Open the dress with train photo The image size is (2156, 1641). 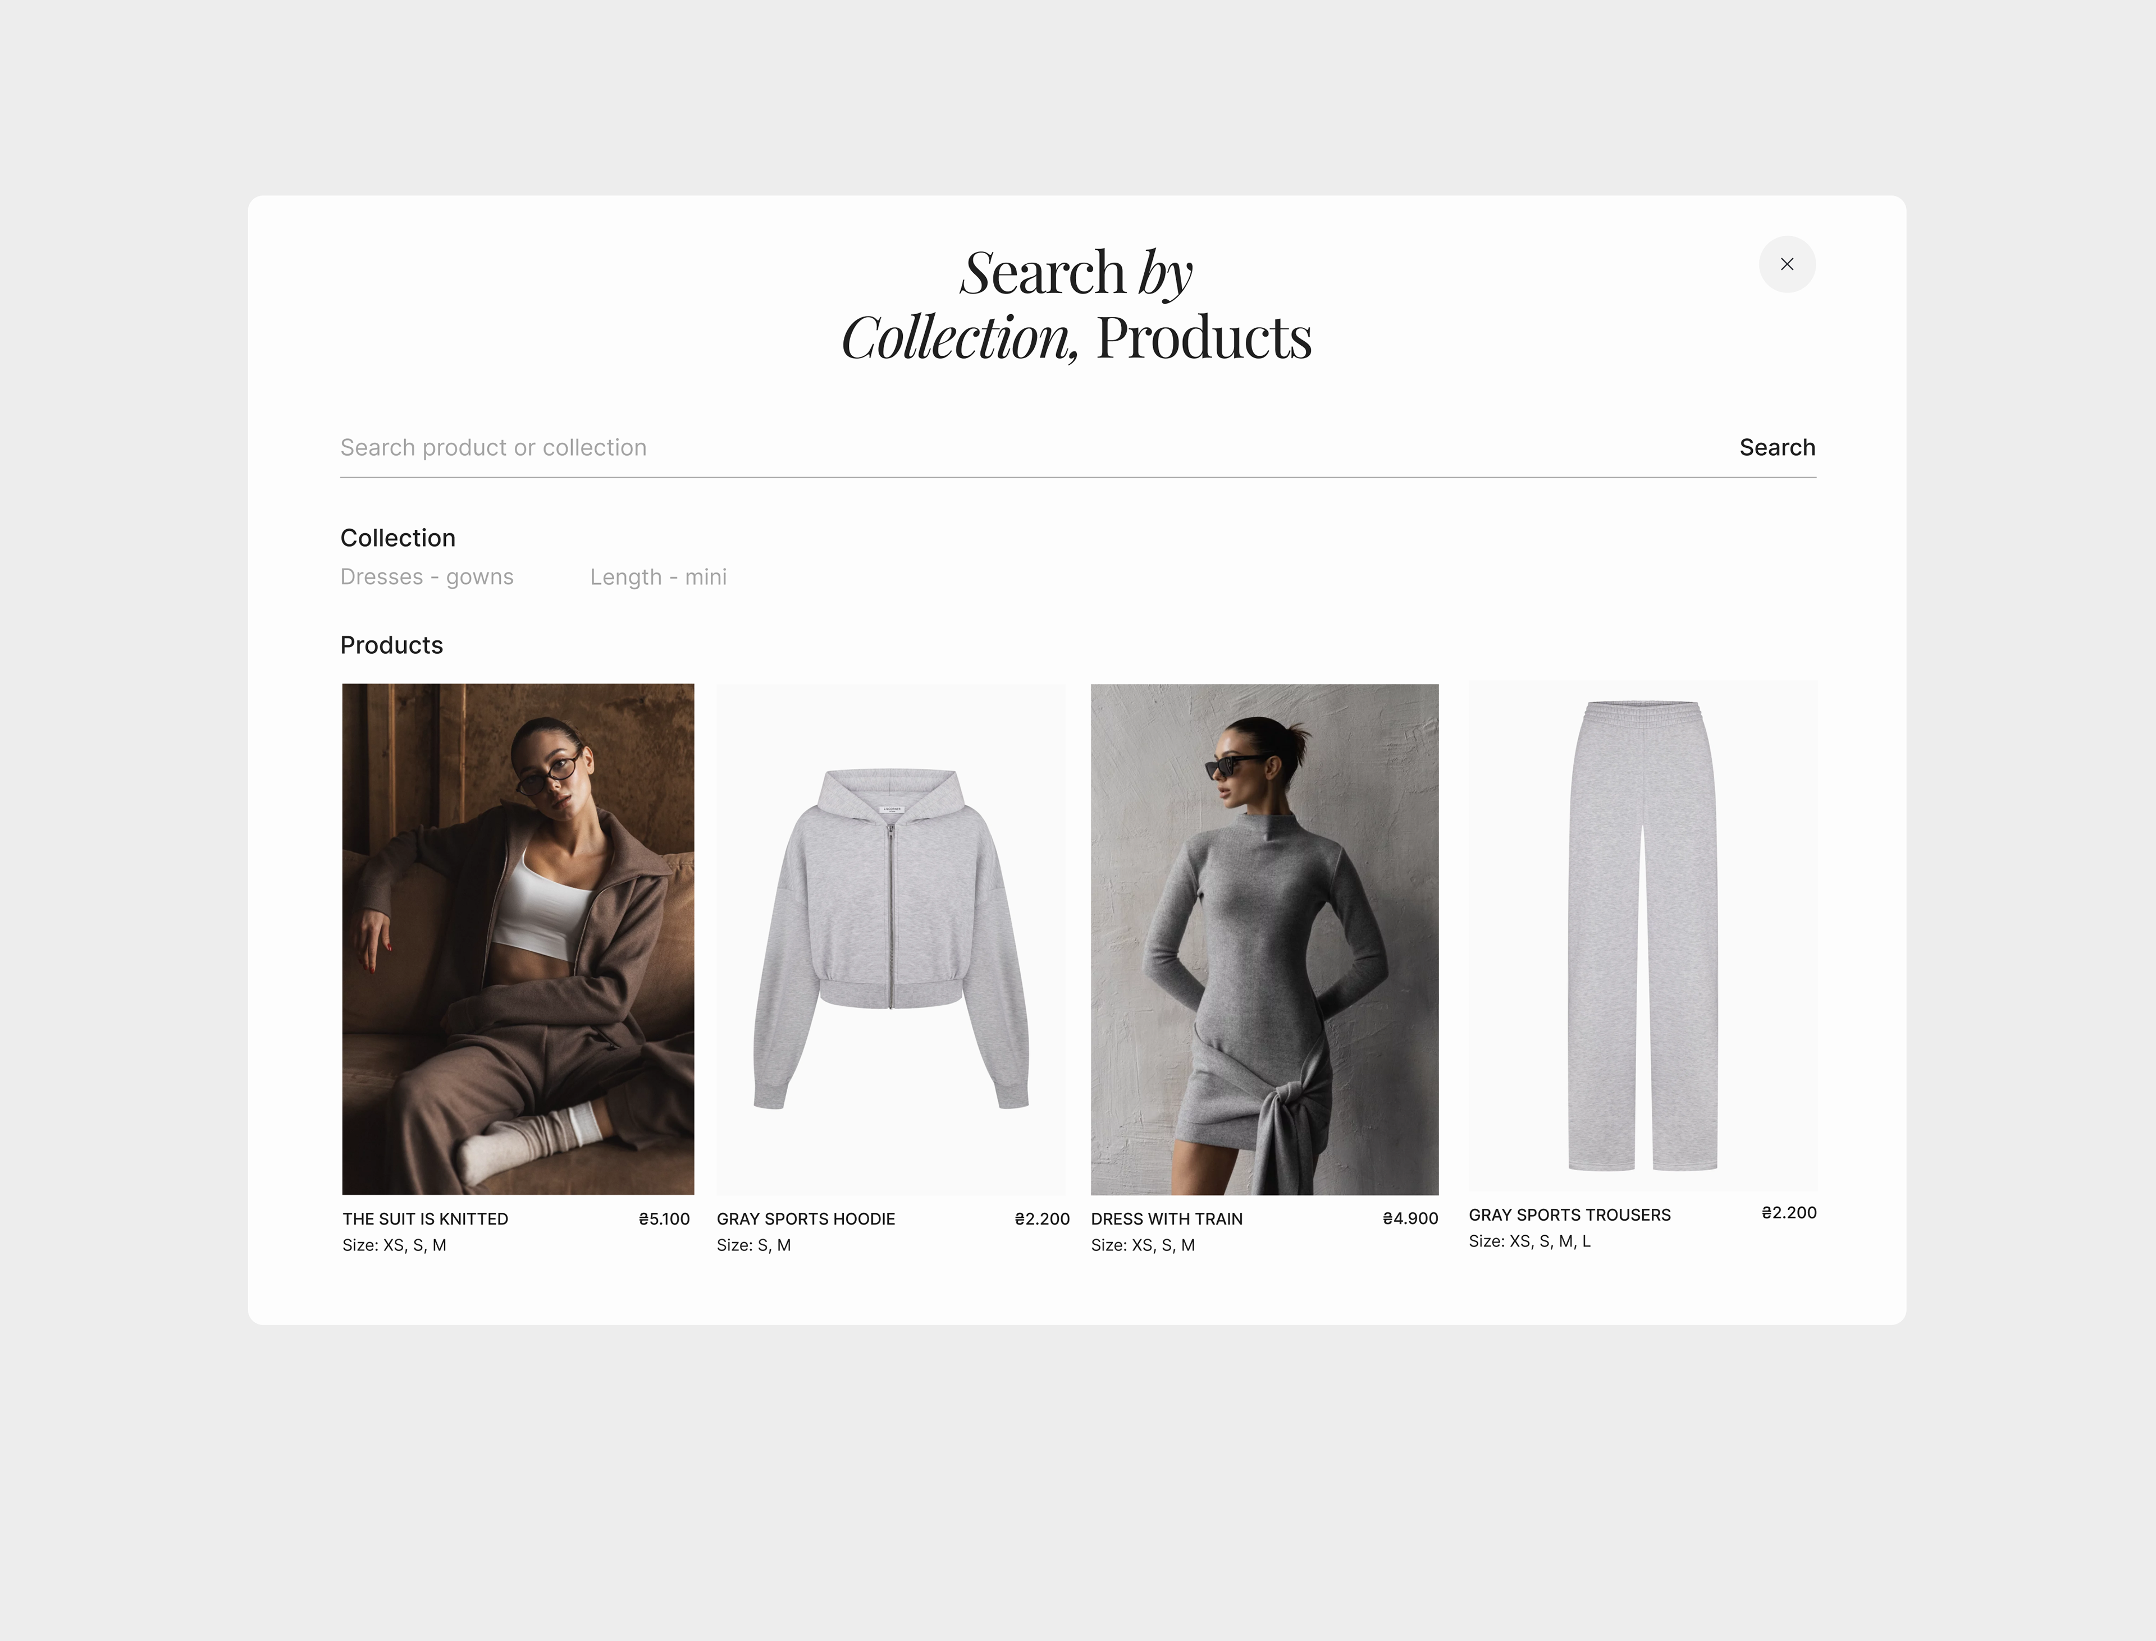click(x=1264, y=939)
